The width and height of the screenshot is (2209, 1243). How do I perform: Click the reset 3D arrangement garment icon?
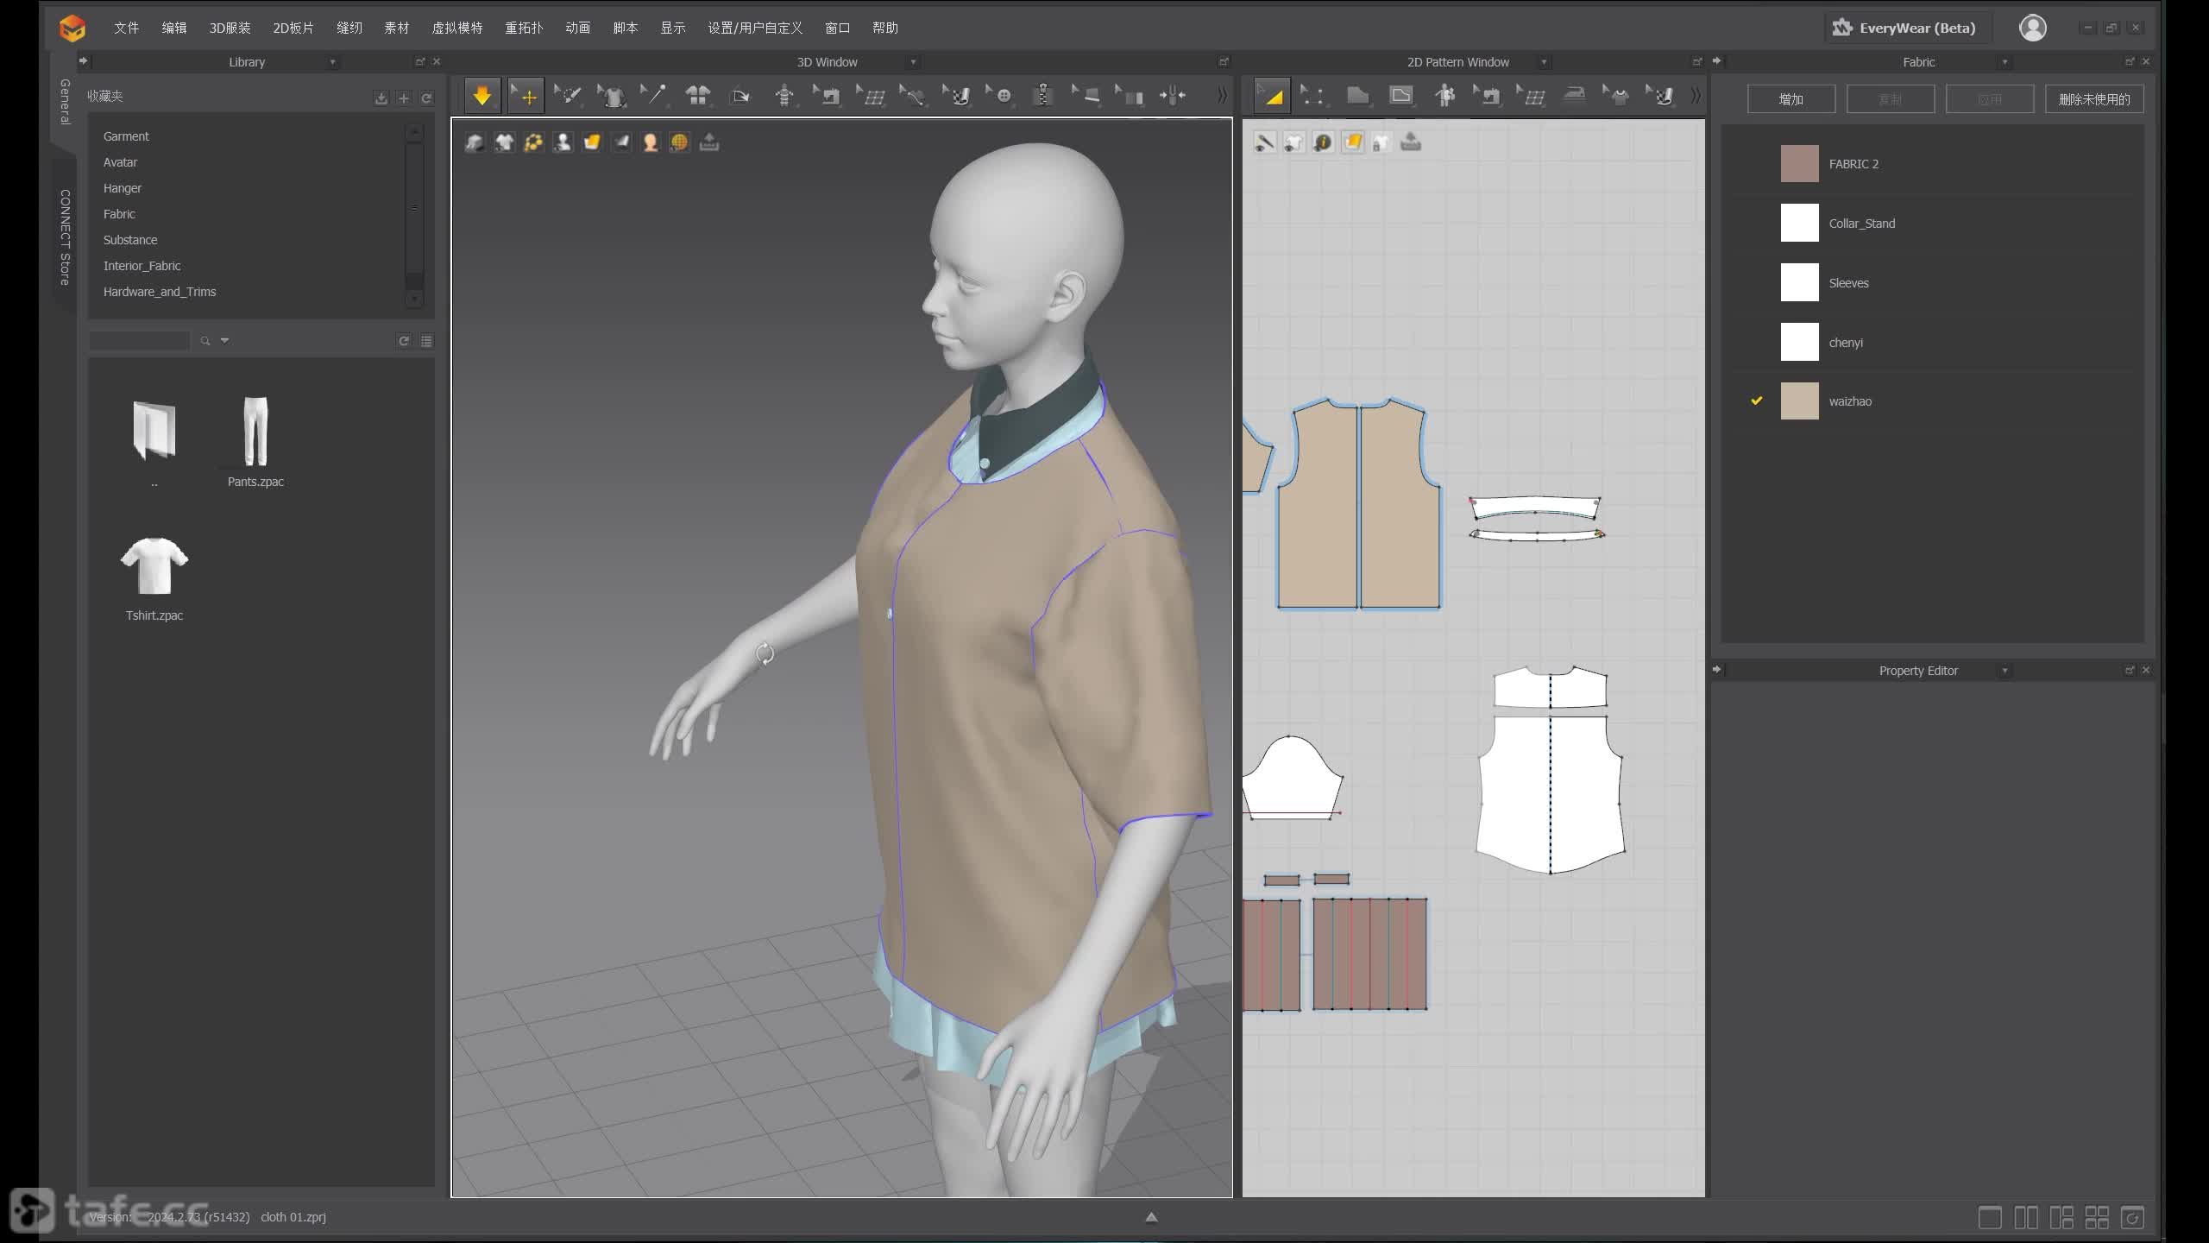pyautogui.click(x=697, y=96)
